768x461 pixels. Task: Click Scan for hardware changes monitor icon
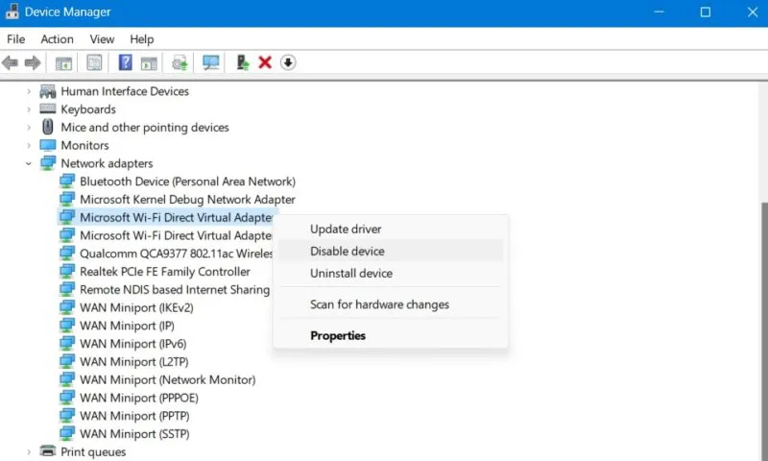pyautogui.click(x=211, y=63)
